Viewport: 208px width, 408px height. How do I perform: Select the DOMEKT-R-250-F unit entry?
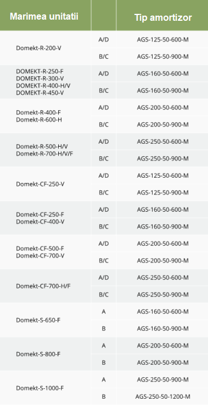pos(40,72)
